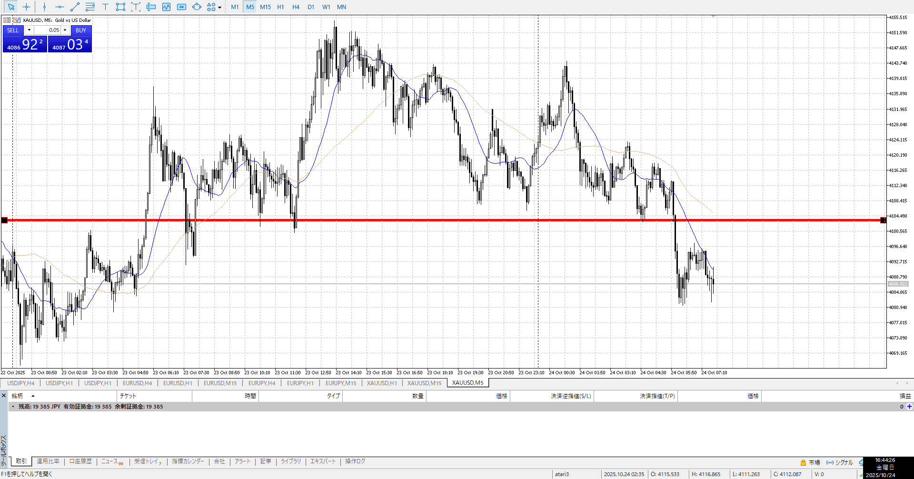
Task: Increase lot volume with the up arrow
Action: [65, 30]
